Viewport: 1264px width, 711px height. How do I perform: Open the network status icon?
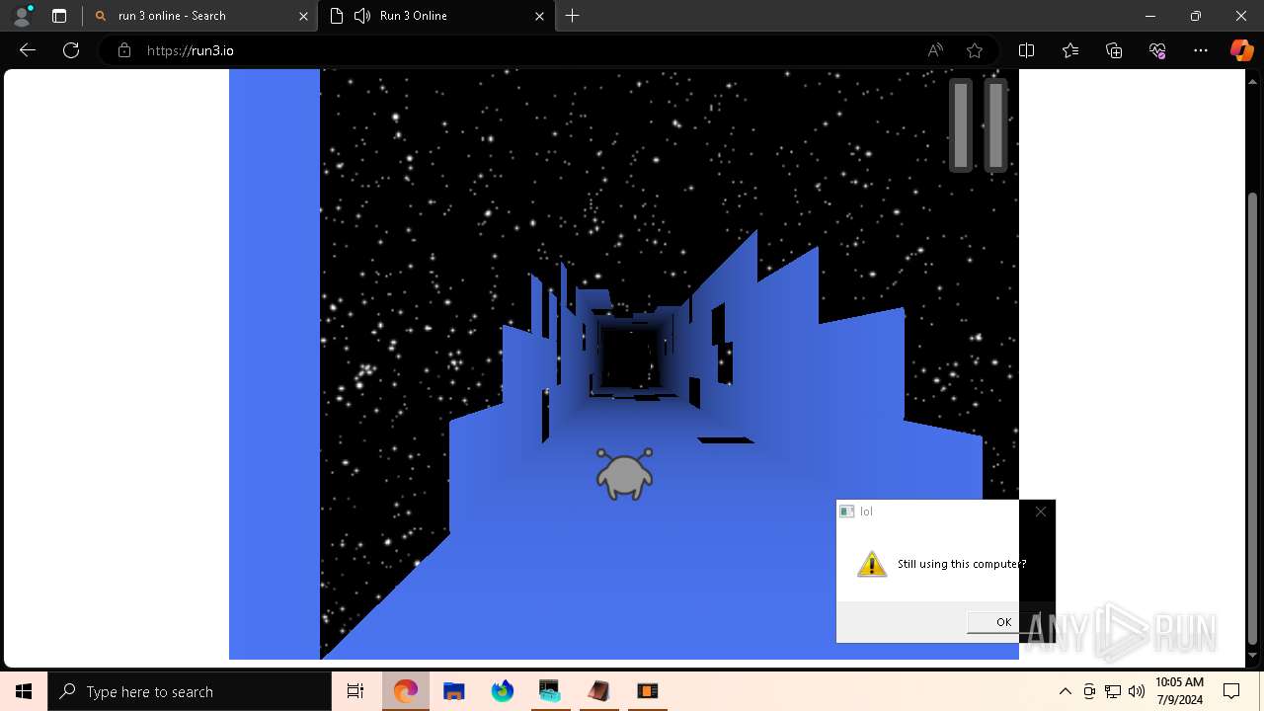[x=1113, y=691]
